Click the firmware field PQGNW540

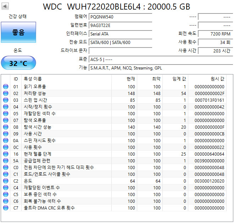pos(121,17)
